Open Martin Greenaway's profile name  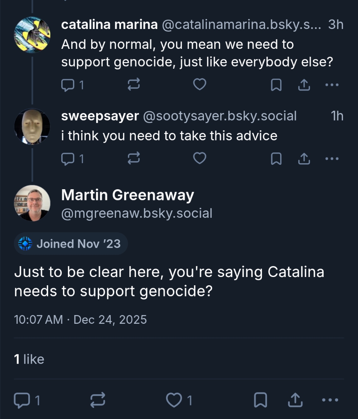tap(128, 195)
